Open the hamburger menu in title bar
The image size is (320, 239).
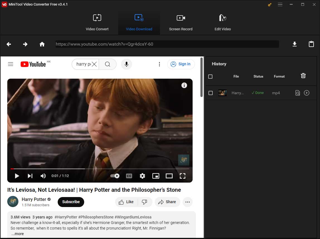[280, 4]
